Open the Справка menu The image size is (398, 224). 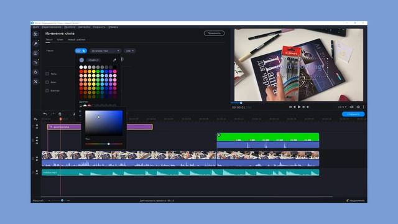(x=113, y=27)
